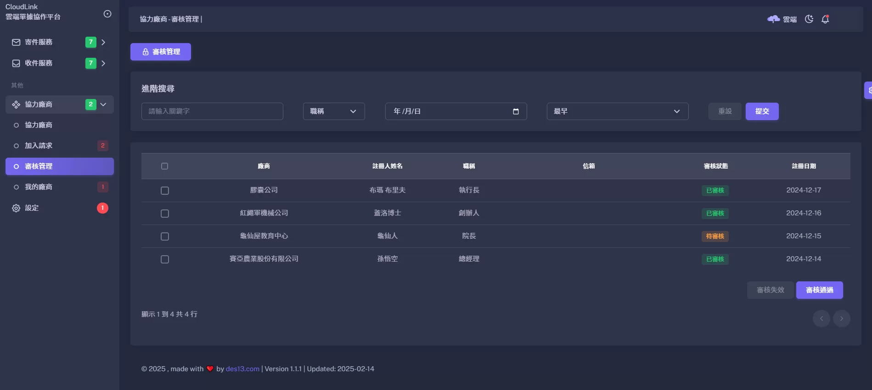Click the date 2024-12-14
The height and width of the screenshot is (390, 872).
[x=804, y=259]
